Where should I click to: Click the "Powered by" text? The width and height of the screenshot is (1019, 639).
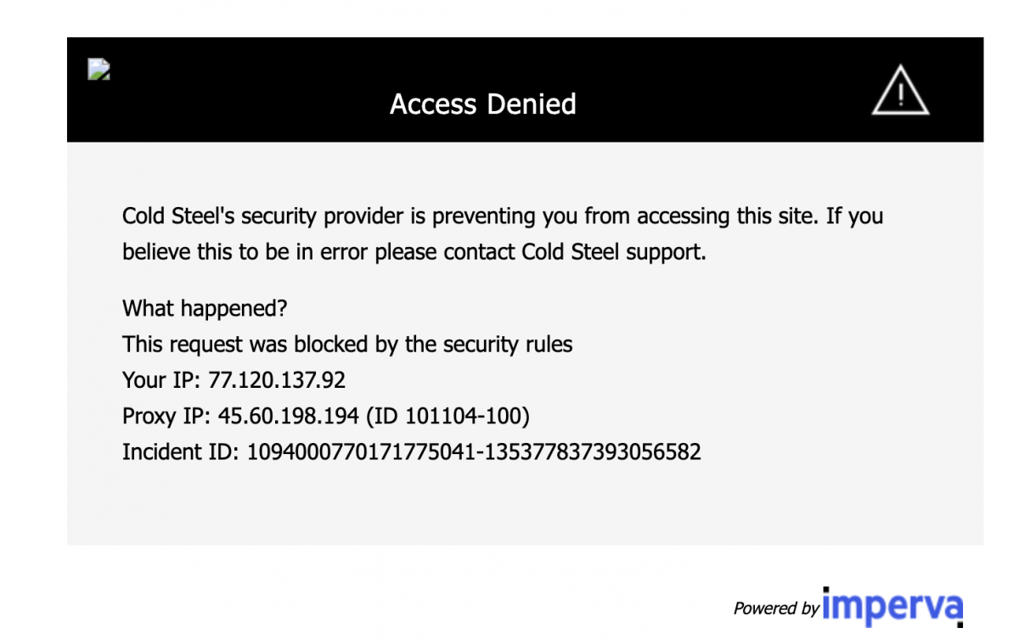(x=776, y=608)
